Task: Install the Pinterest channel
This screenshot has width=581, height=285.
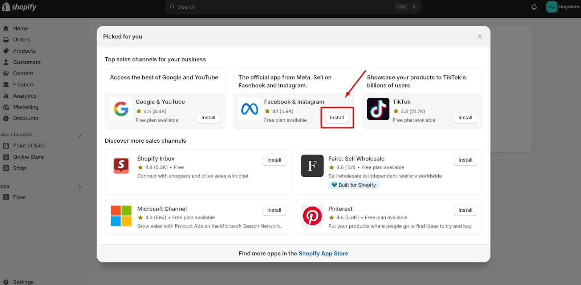Action: [466, 210]
